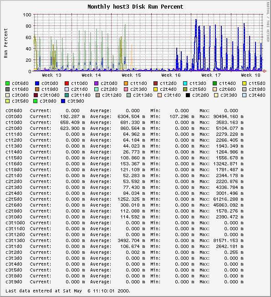Click the c2t1d0 lavender legend swatch
Screen dimensions: 271x297
pos(67,89)
